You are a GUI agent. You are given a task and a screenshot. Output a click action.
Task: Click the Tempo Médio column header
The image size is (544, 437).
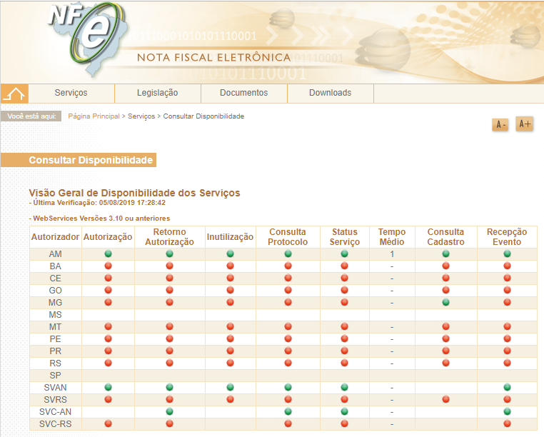392,237
